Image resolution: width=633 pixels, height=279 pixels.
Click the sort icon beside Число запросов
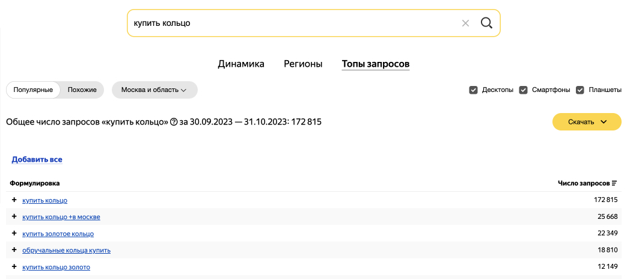(614, 183)
